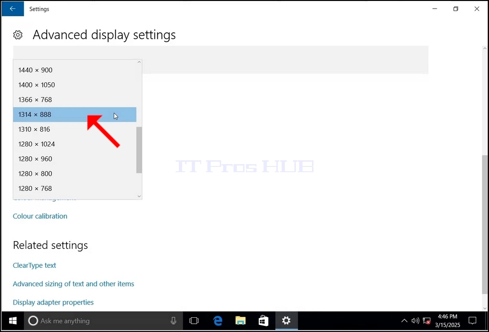Viewport: 489px width, 332px height.
Task: Click the settings page's scrollbar thumb
Action: (485, 224)
